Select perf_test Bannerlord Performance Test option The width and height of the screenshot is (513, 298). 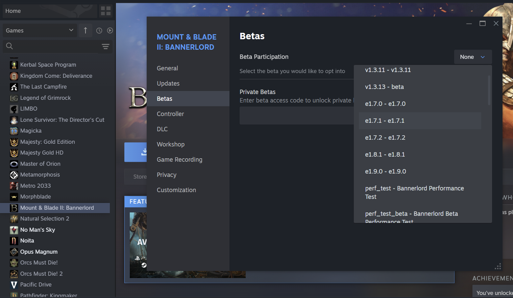420,192
